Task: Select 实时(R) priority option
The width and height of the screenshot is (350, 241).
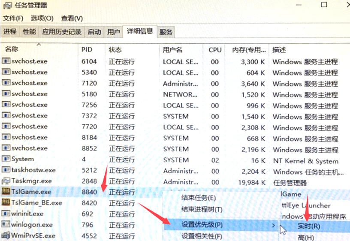Action: pos(308,226)
